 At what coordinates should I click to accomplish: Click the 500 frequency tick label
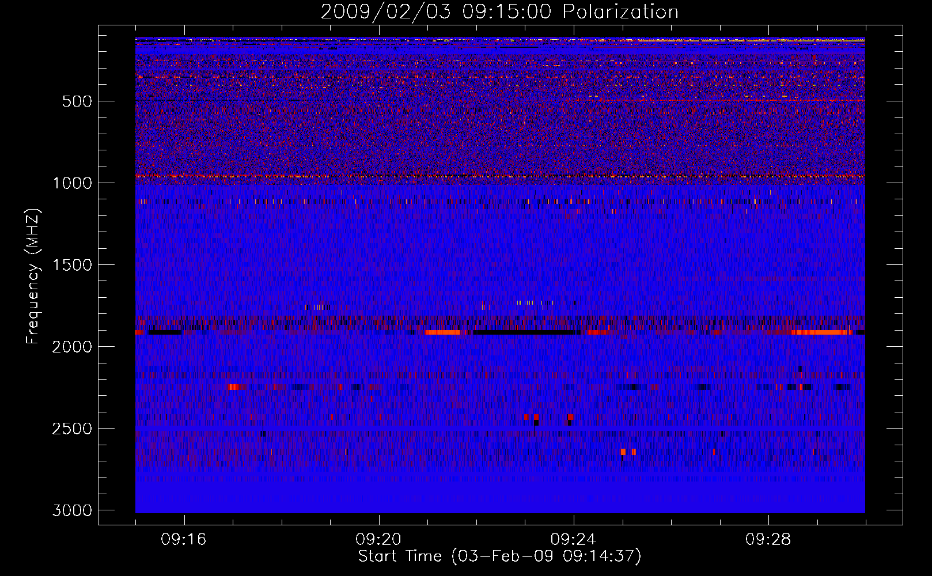(x=77, y=101)
